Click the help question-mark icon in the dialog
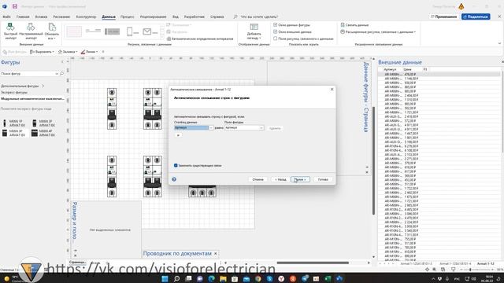The width and height of the screenshot is (504, 283). (174, 179)
